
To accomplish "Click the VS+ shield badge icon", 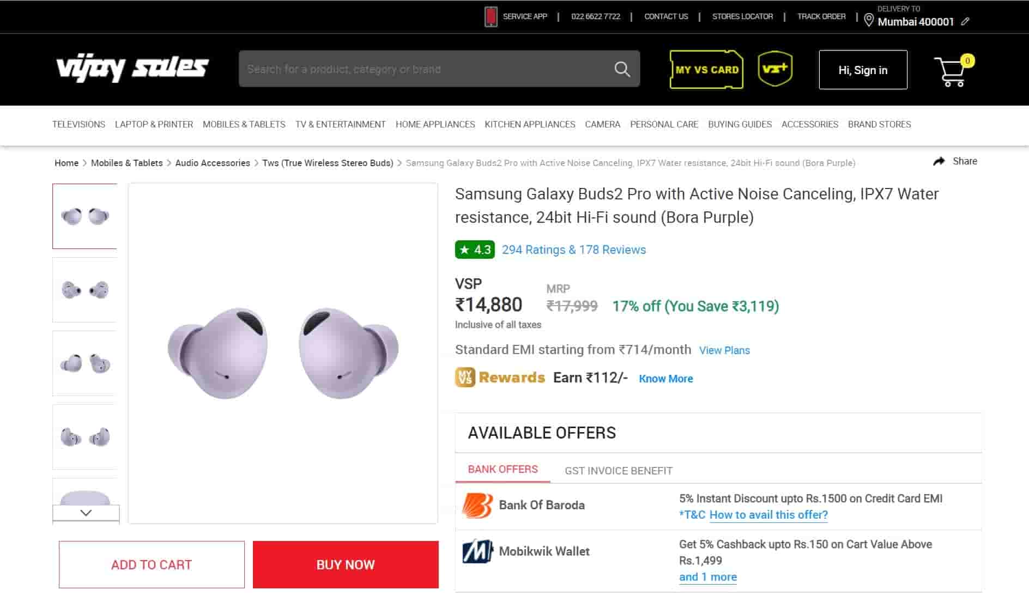I will (775, 69).
